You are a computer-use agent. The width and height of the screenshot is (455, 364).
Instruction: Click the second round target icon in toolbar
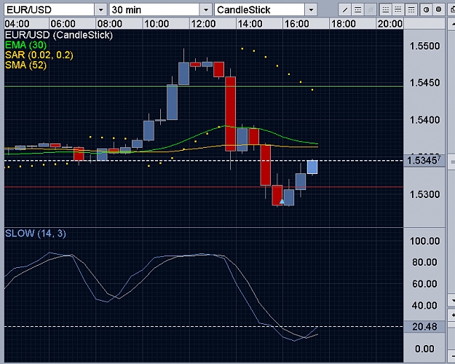coord(439,10)
